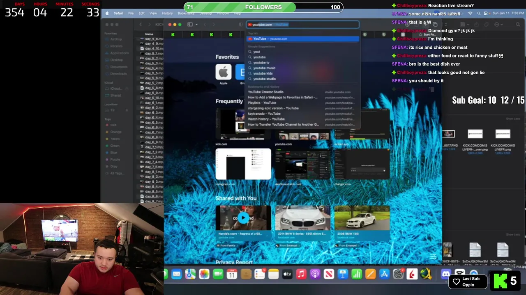
Task: Open 'stargazing epic version - YouTube' entry
Action: (x=302, y=108)
